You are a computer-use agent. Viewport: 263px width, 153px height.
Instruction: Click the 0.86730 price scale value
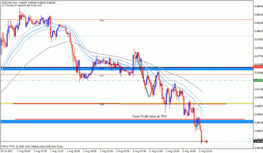pyautogui.click(x=259, y=123)
